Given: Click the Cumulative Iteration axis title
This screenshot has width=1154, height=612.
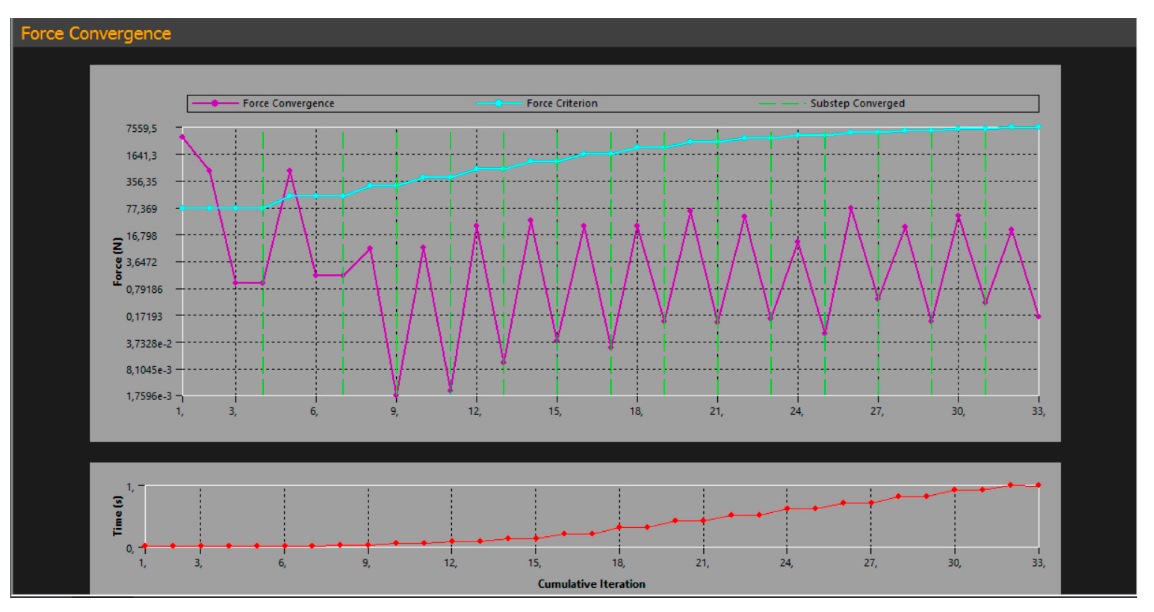Looking at the screenshot, I should (591, 584).
